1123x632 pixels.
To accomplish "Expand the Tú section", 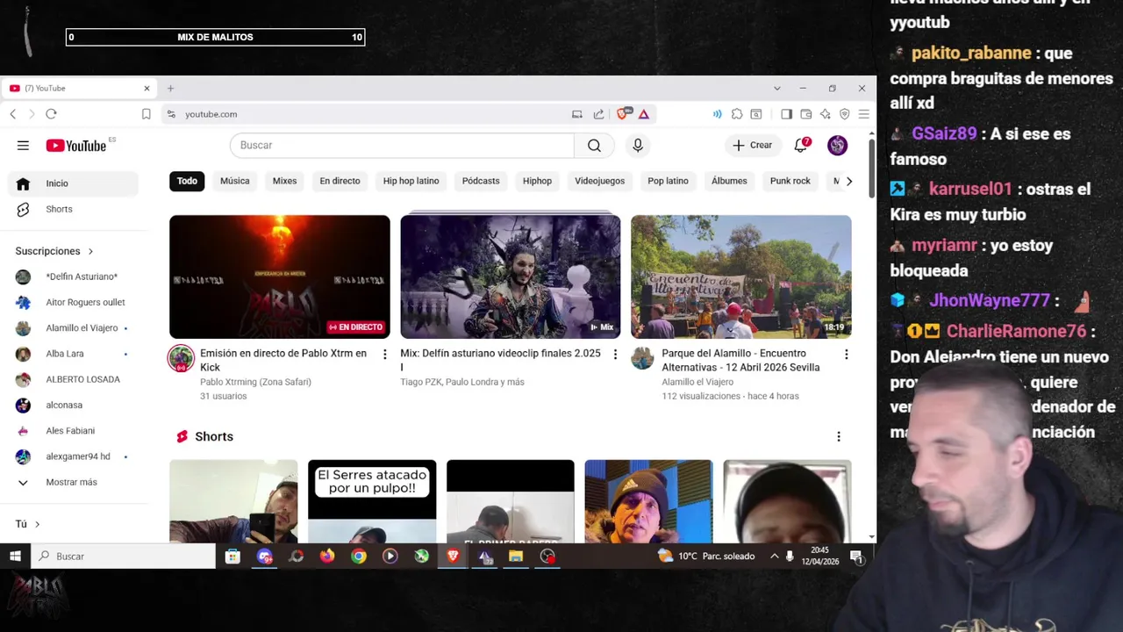I will click(27, 524).
